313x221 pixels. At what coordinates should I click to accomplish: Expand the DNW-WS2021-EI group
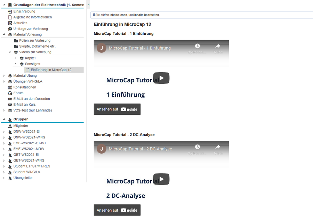tap(4, 132)
